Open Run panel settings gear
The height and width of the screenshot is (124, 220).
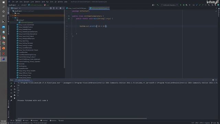213,80
